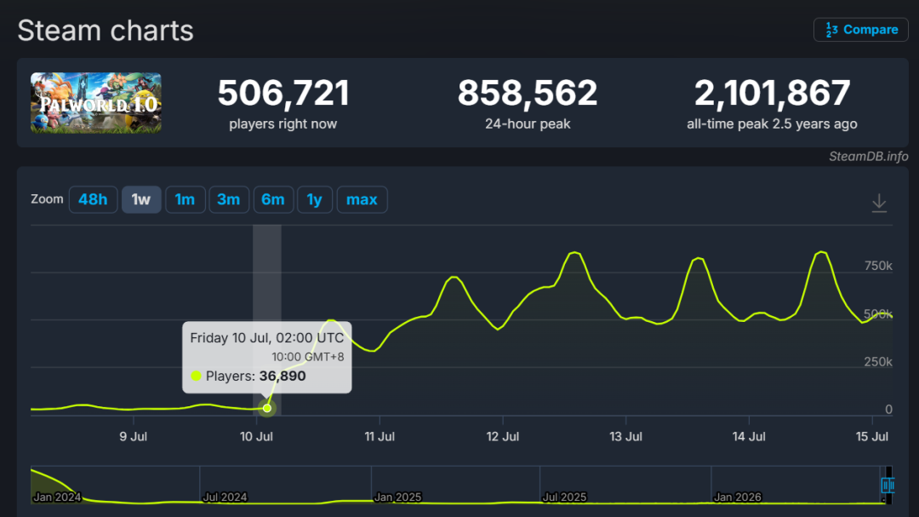
Task: Click the chart download arrow icon
Action: click(878, 203)
